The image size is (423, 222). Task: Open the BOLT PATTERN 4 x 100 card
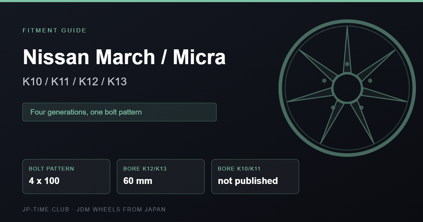[x=66, y=177]
